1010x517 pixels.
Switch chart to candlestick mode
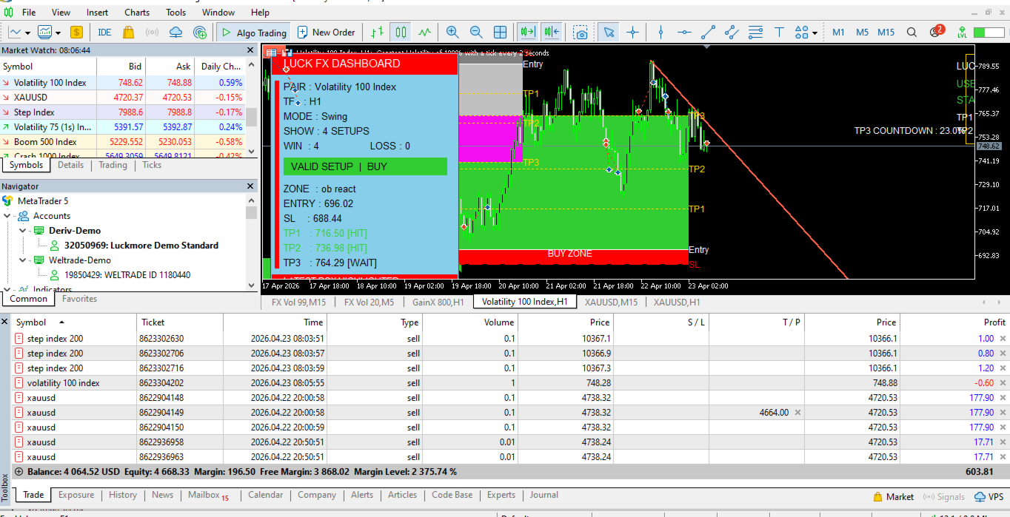[401, 33]
